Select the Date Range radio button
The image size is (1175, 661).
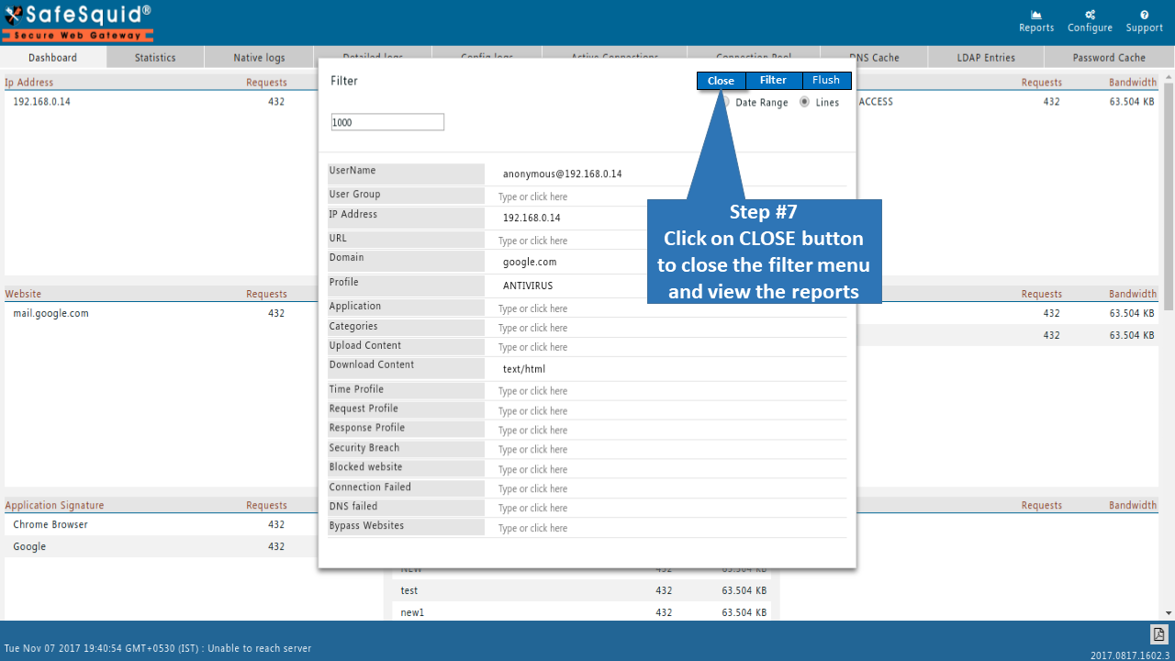click(x=725, y=102)
